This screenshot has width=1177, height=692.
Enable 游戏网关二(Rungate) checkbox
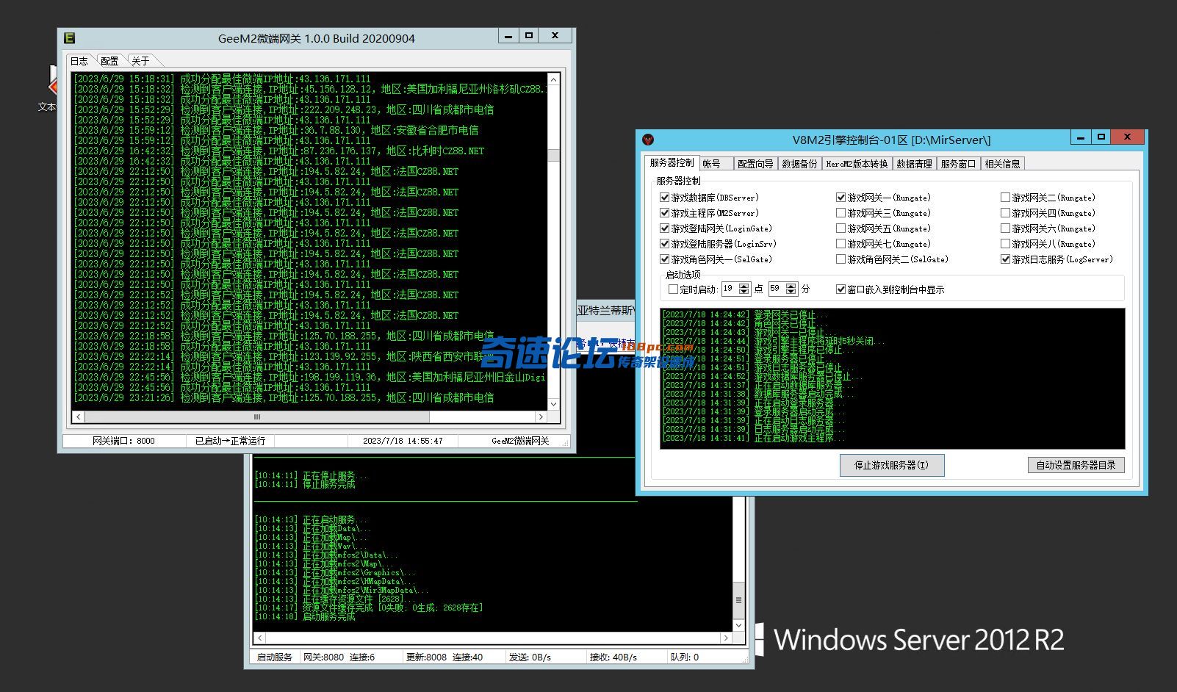click(x=1005, y=198)
